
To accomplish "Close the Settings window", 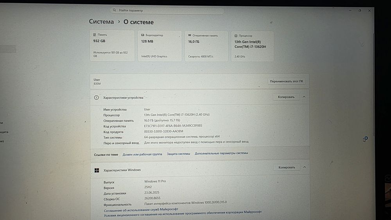I will coord(369,11).
